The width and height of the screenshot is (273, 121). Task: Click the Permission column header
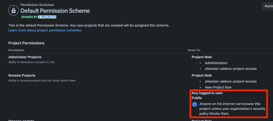point(16,50)
